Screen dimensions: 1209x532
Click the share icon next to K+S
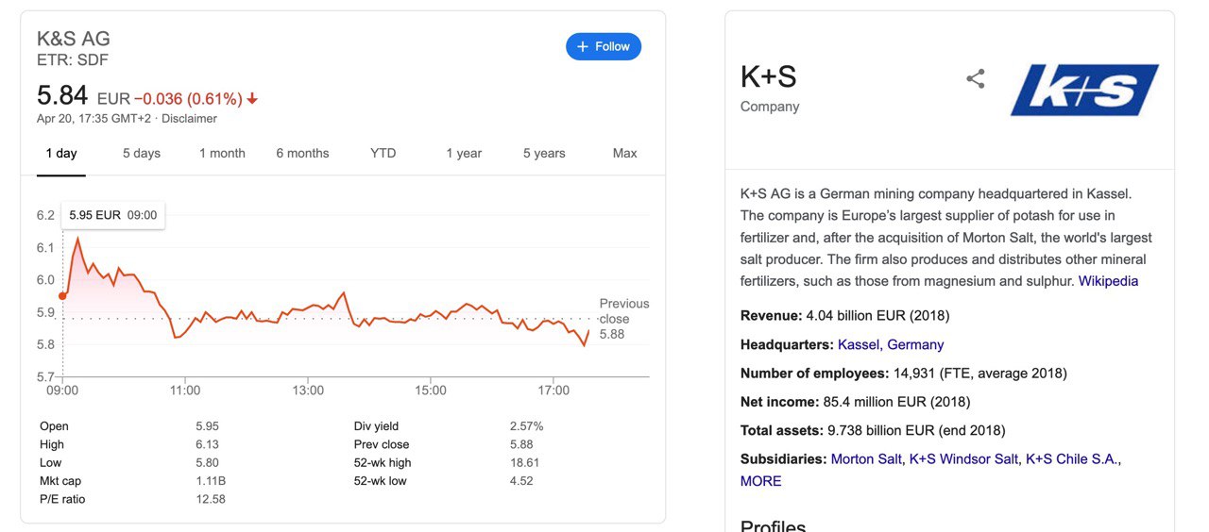coord(976,79)
